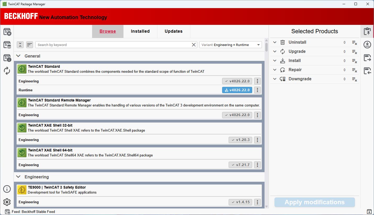Collapse the Engineering group
Viewport: 374px width, 215px height.
(x=18, y=177)
